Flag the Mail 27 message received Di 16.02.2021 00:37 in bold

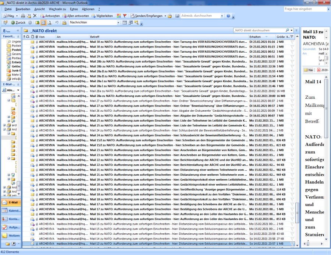(x=292, y=106)
